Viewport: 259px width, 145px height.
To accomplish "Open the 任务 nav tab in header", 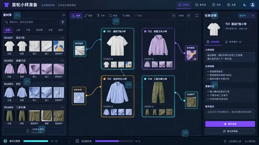I will coord(217,5).
